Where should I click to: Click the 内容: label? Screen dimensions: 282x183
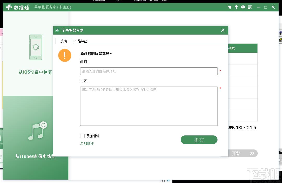point(84,81)
